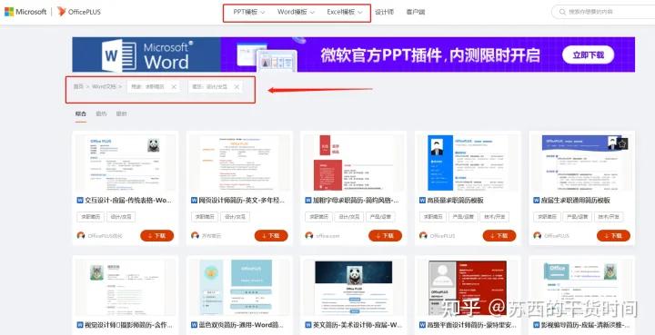Expand the Excel模板 dropdown menu
Image resolution: width=655 pixels, height=335 pixels.
coord(345,12)
